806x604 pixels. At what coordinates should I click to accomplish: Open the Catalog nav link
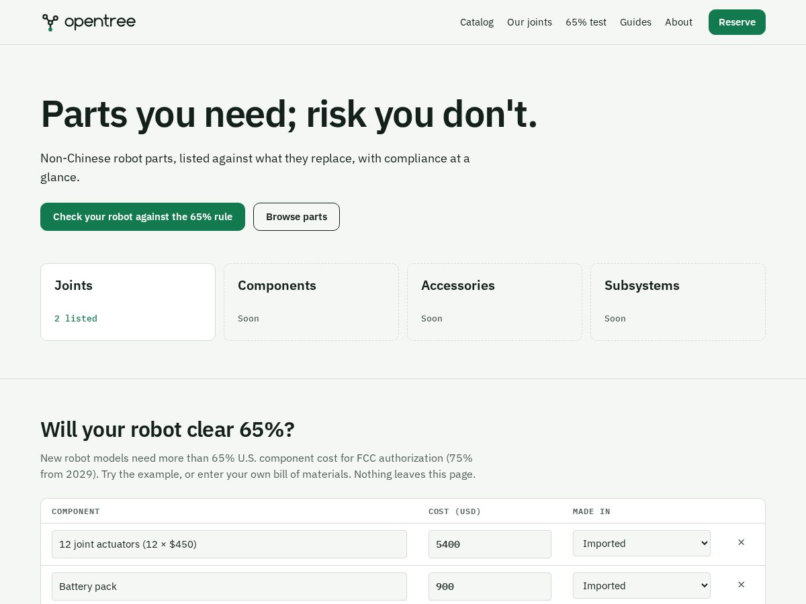click(x=477, y=22)
